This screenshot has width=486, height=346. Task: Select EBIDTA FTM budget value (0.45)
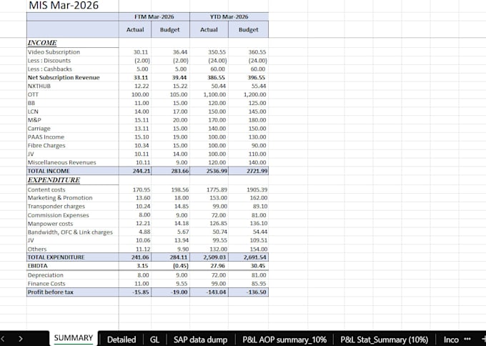click(x=179, y=266)
